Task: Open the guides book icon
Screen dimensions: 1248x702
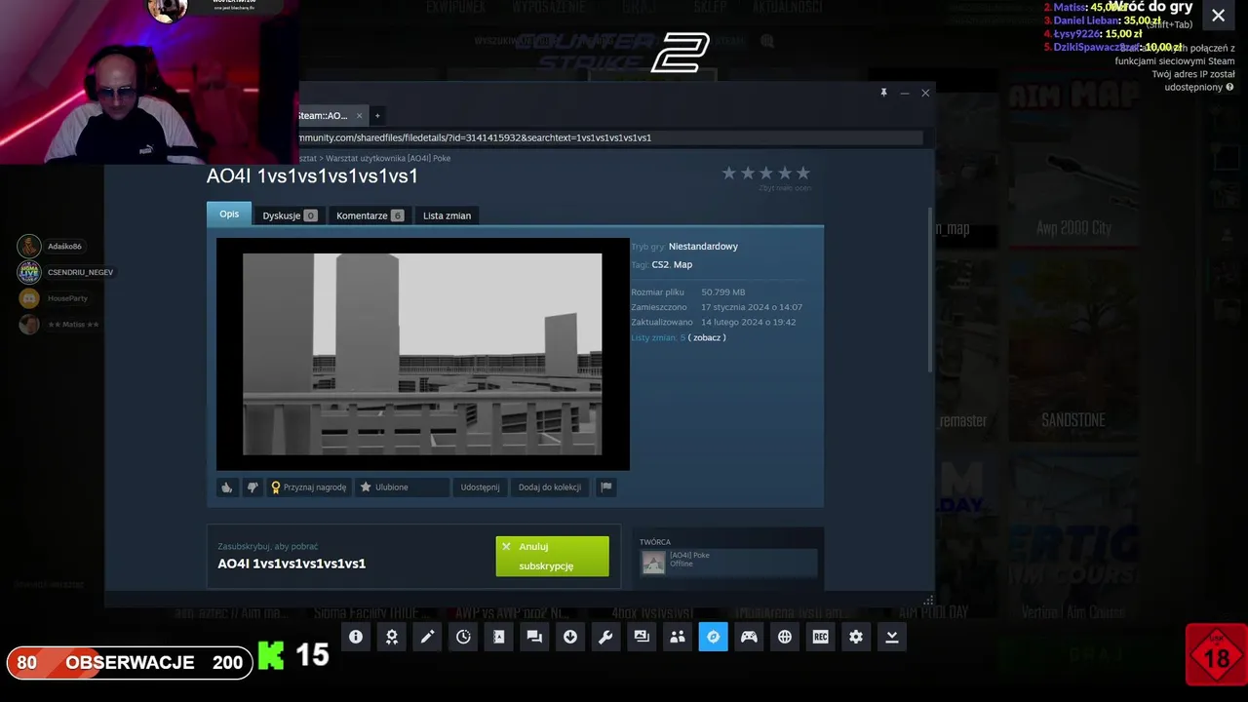Action: click(499, 637)
